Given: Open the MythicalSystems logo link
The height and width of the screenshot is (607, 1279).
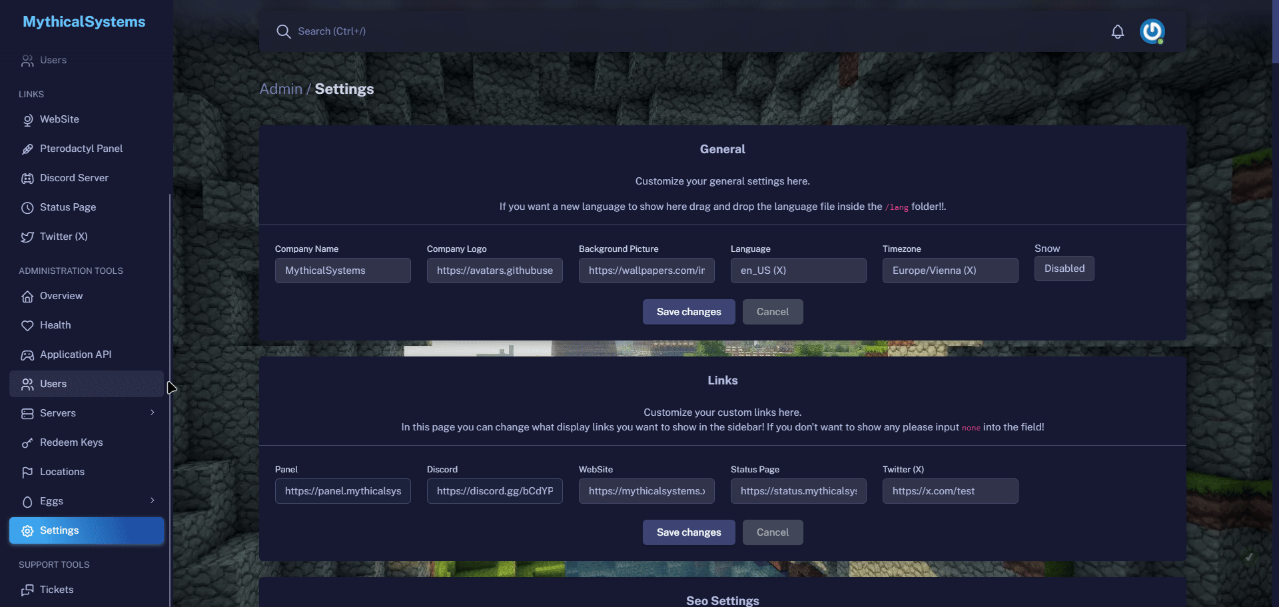Looking at the screenshot, I should click(x=84, y=21).
